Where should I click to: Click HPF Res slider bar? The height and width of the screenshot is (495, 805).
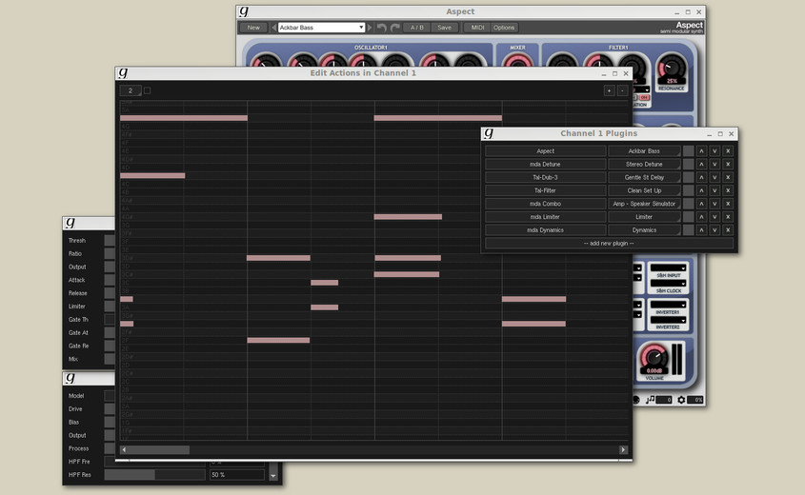pyautogui.click(x=155, y=475)
